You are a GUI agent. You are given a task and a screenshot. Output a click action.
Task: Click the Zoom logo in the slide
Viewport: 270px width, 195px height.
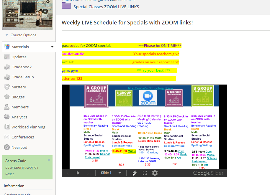(x=148, y=98)
